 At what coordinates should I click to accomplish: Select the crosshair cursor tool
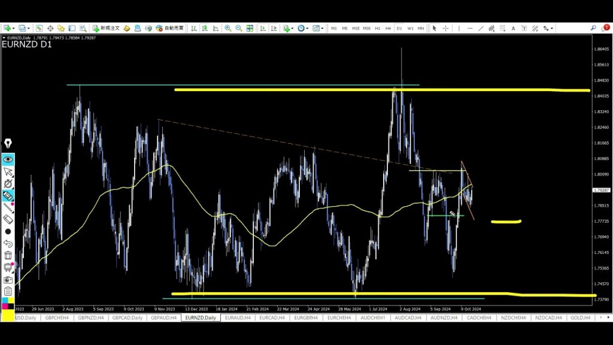coord(445,28)
